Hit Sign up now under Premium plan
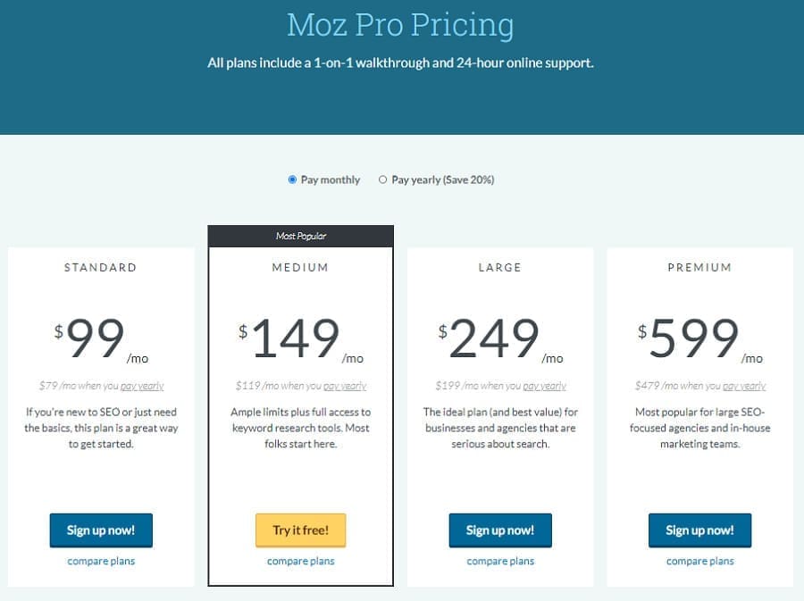The width and height of the screenshot is (804, 601). 699,530
